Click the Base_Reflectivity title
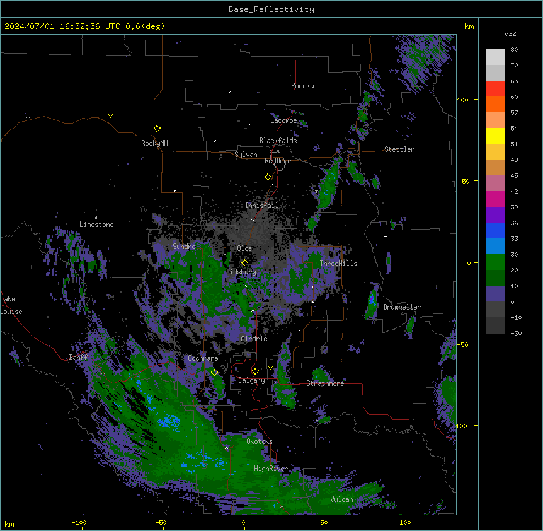543x531 pixels. click(x=271, y=9)
